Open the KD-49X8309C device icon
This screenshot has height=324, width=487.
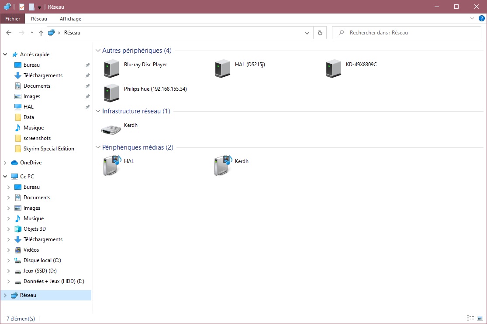(333, 68)
